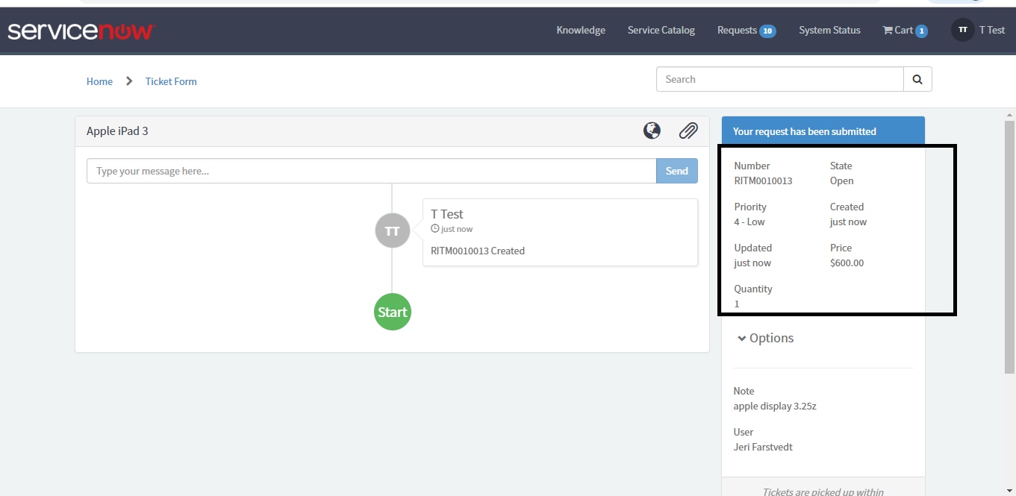This screenshot has height=496, width=1016.
Task: Click the number value RITM0010013 in sidebar
Action: click(x=763, y=180)
